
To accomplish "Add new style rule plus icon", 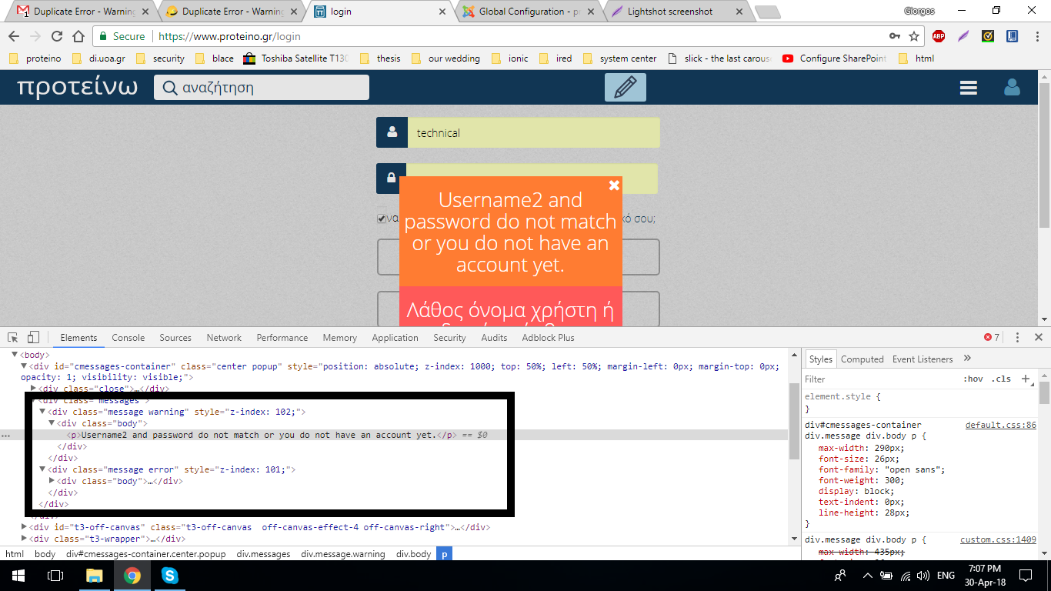I will tap(1025, 379).
